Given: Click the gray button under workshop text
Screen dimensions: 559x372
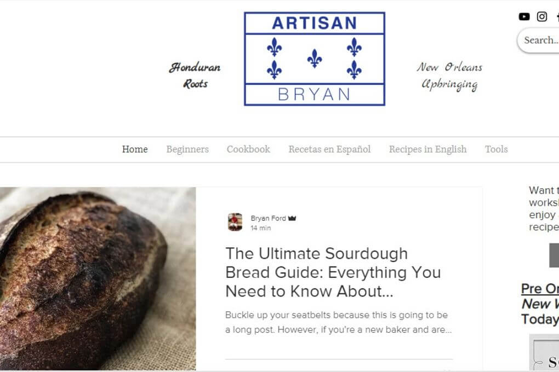Looking at the screenshot, I should coord(554,255).
